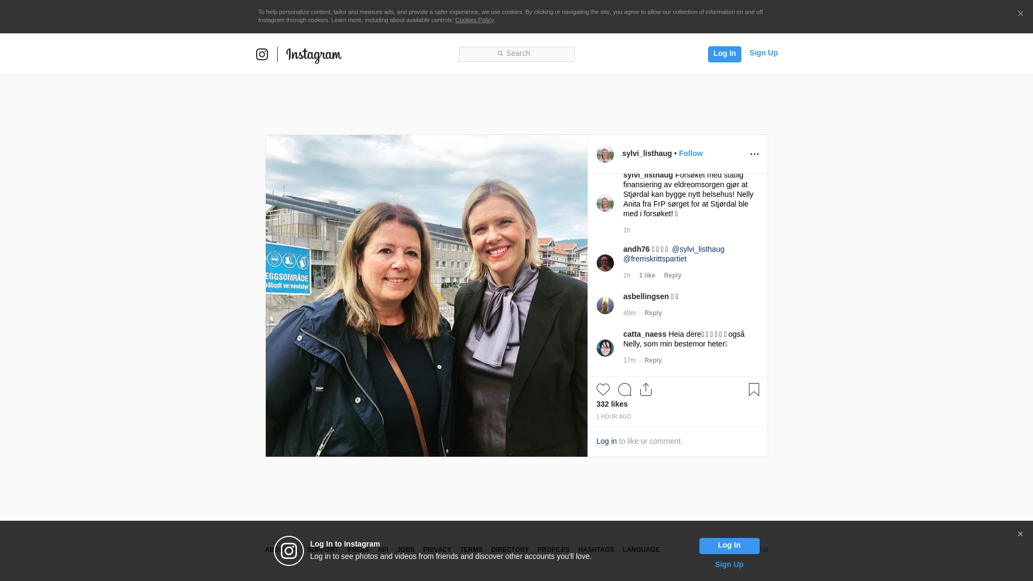Click Instagram logo in bottom banner
The image size is (1033, 581).
[289, 551]
